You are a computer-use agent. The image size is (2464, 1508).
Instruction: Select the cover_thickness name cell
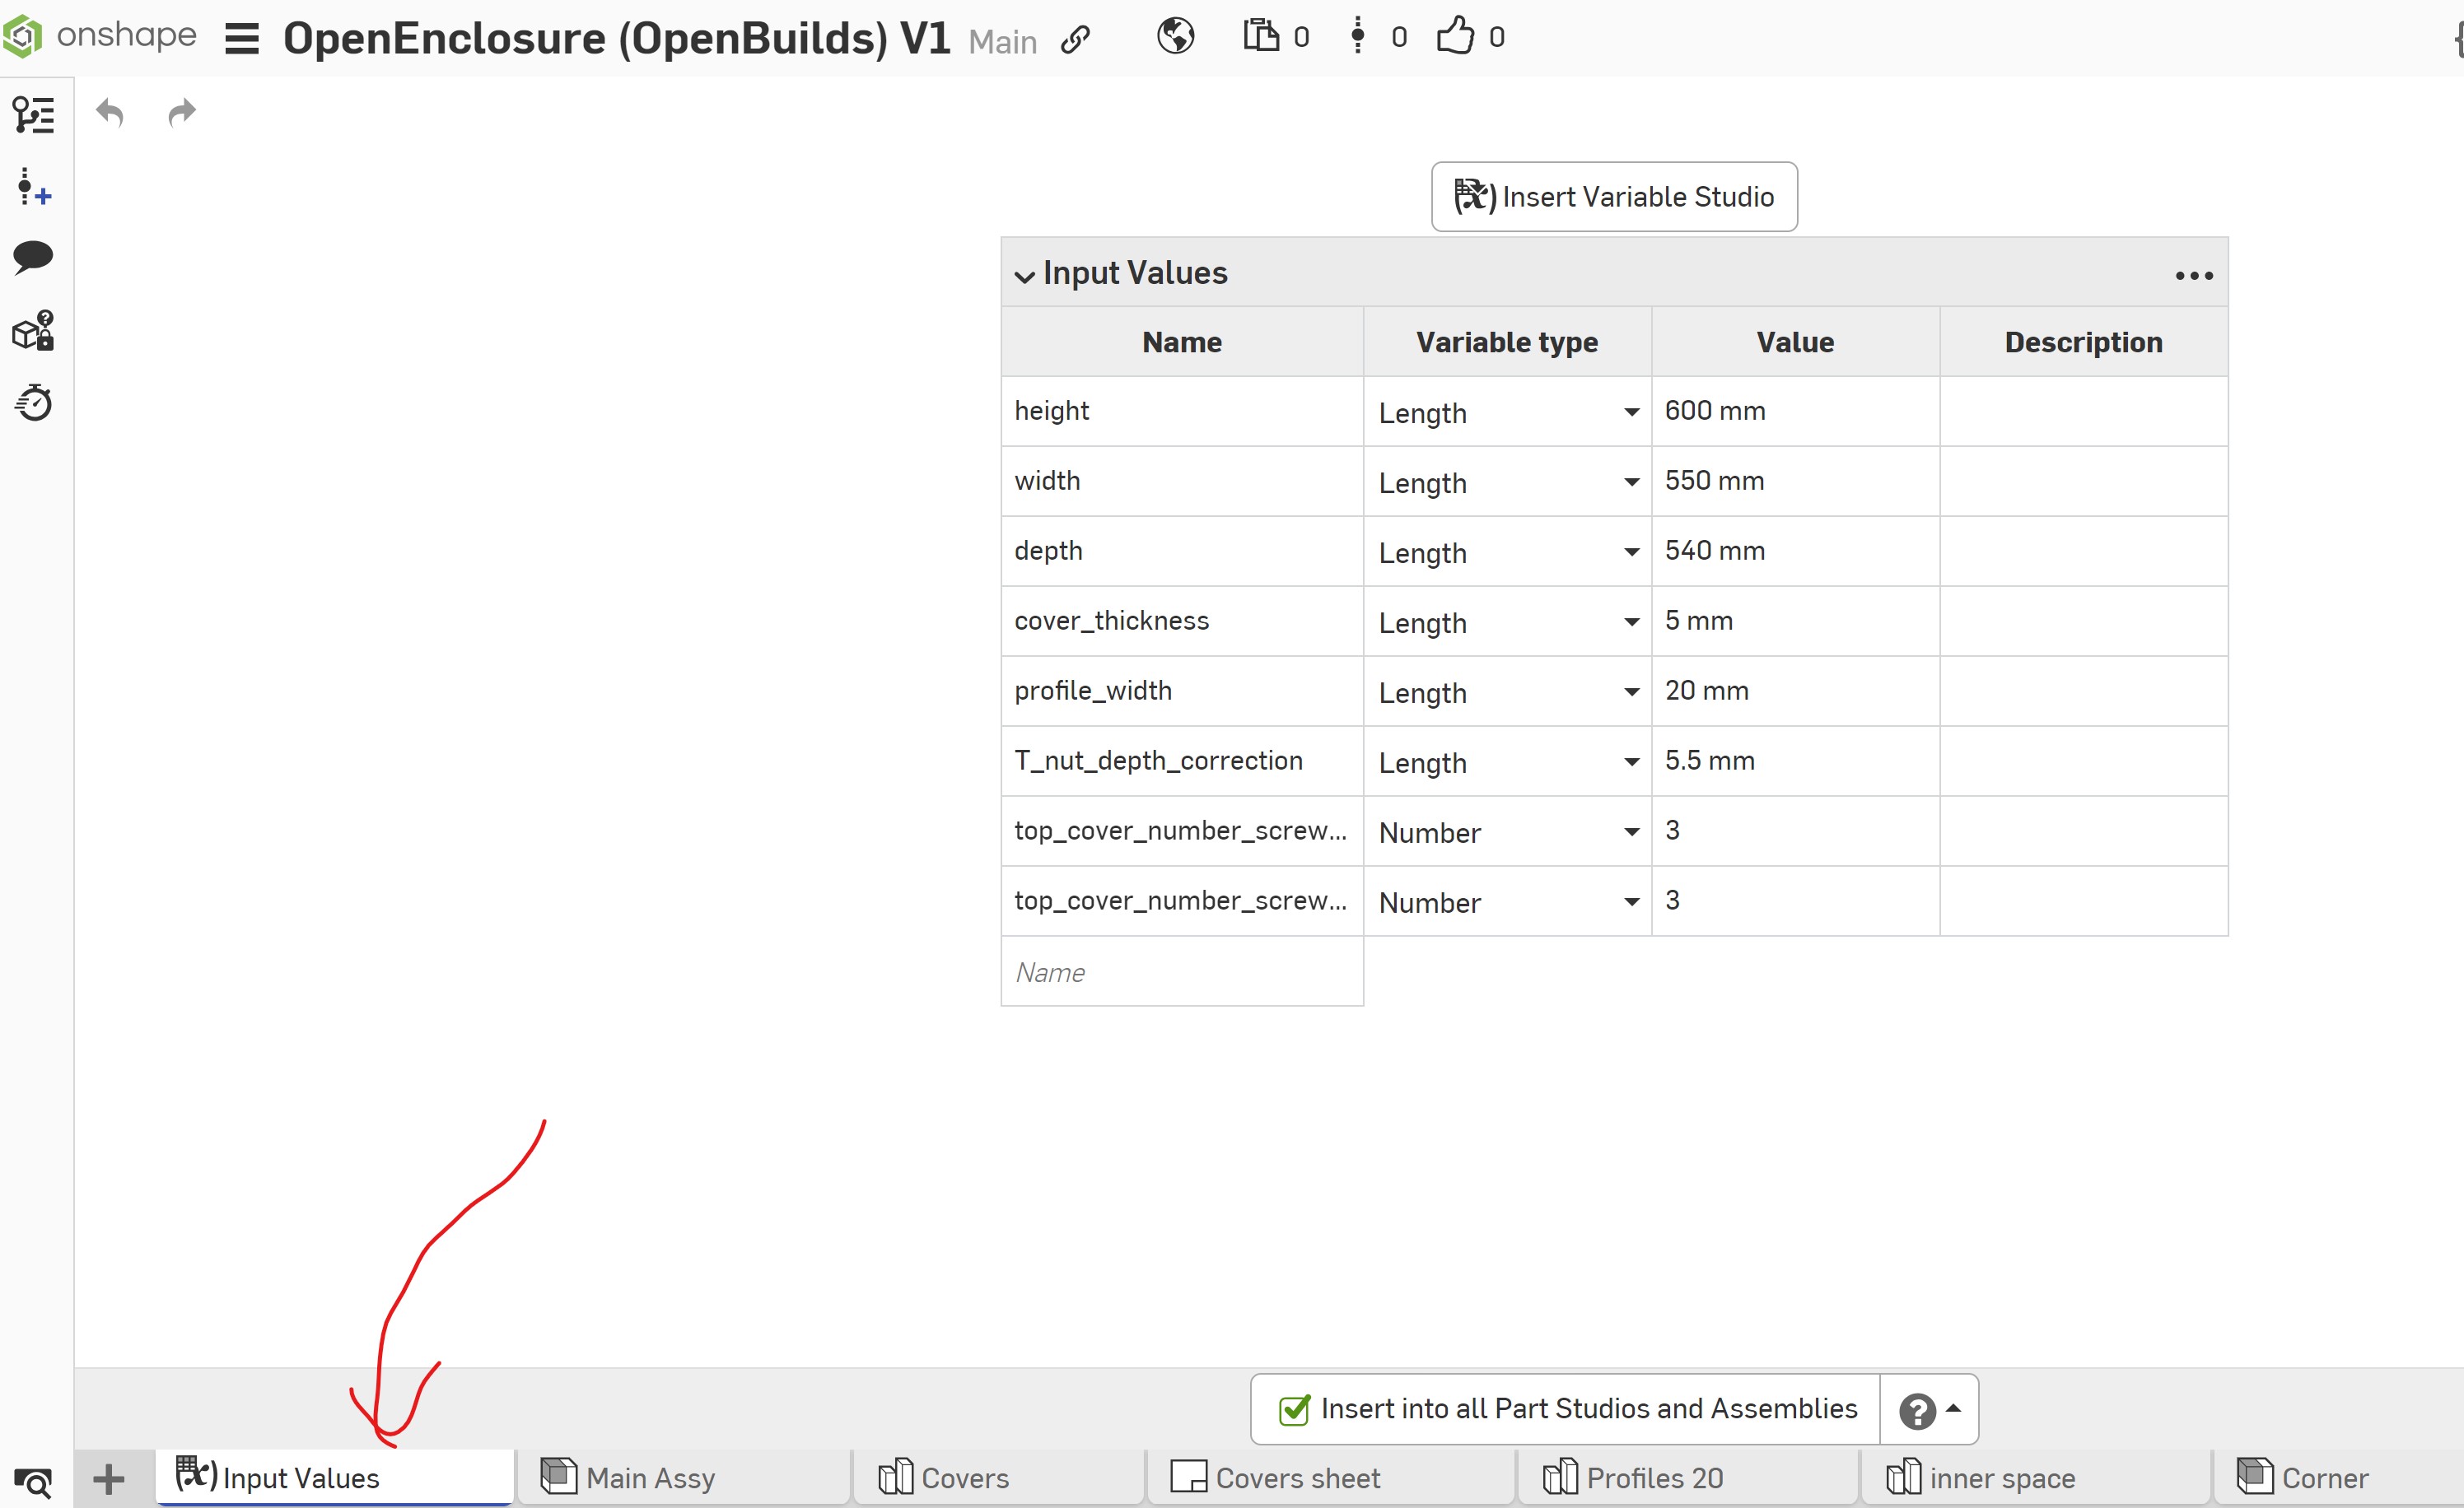point(1182,621)
